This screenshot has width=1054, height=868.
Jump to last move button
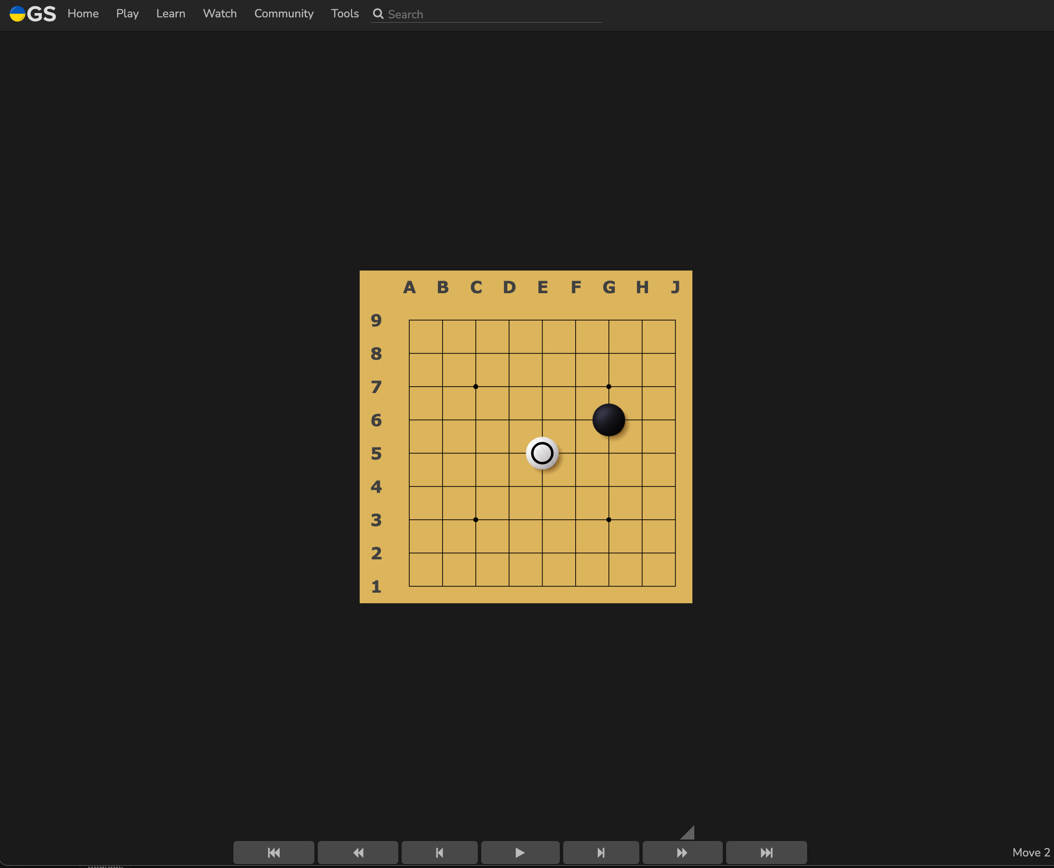coord(766,853)
